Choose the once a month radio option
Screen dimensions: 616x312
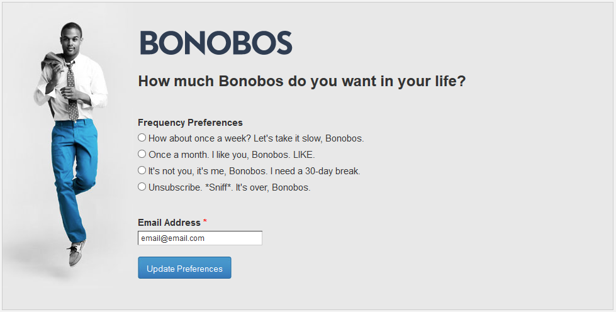coord(142,154)
